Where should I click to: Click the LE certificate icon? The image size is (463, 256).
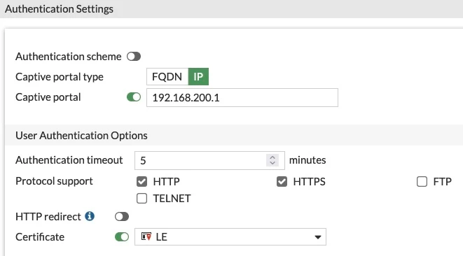[x=146, y=236]
